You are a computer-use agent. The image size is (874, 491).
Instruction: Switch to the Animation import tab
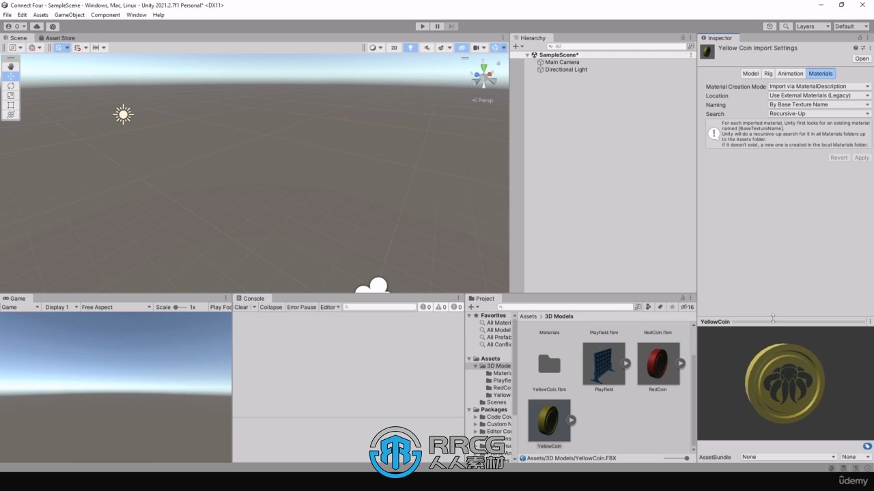(x=791, y=74)
